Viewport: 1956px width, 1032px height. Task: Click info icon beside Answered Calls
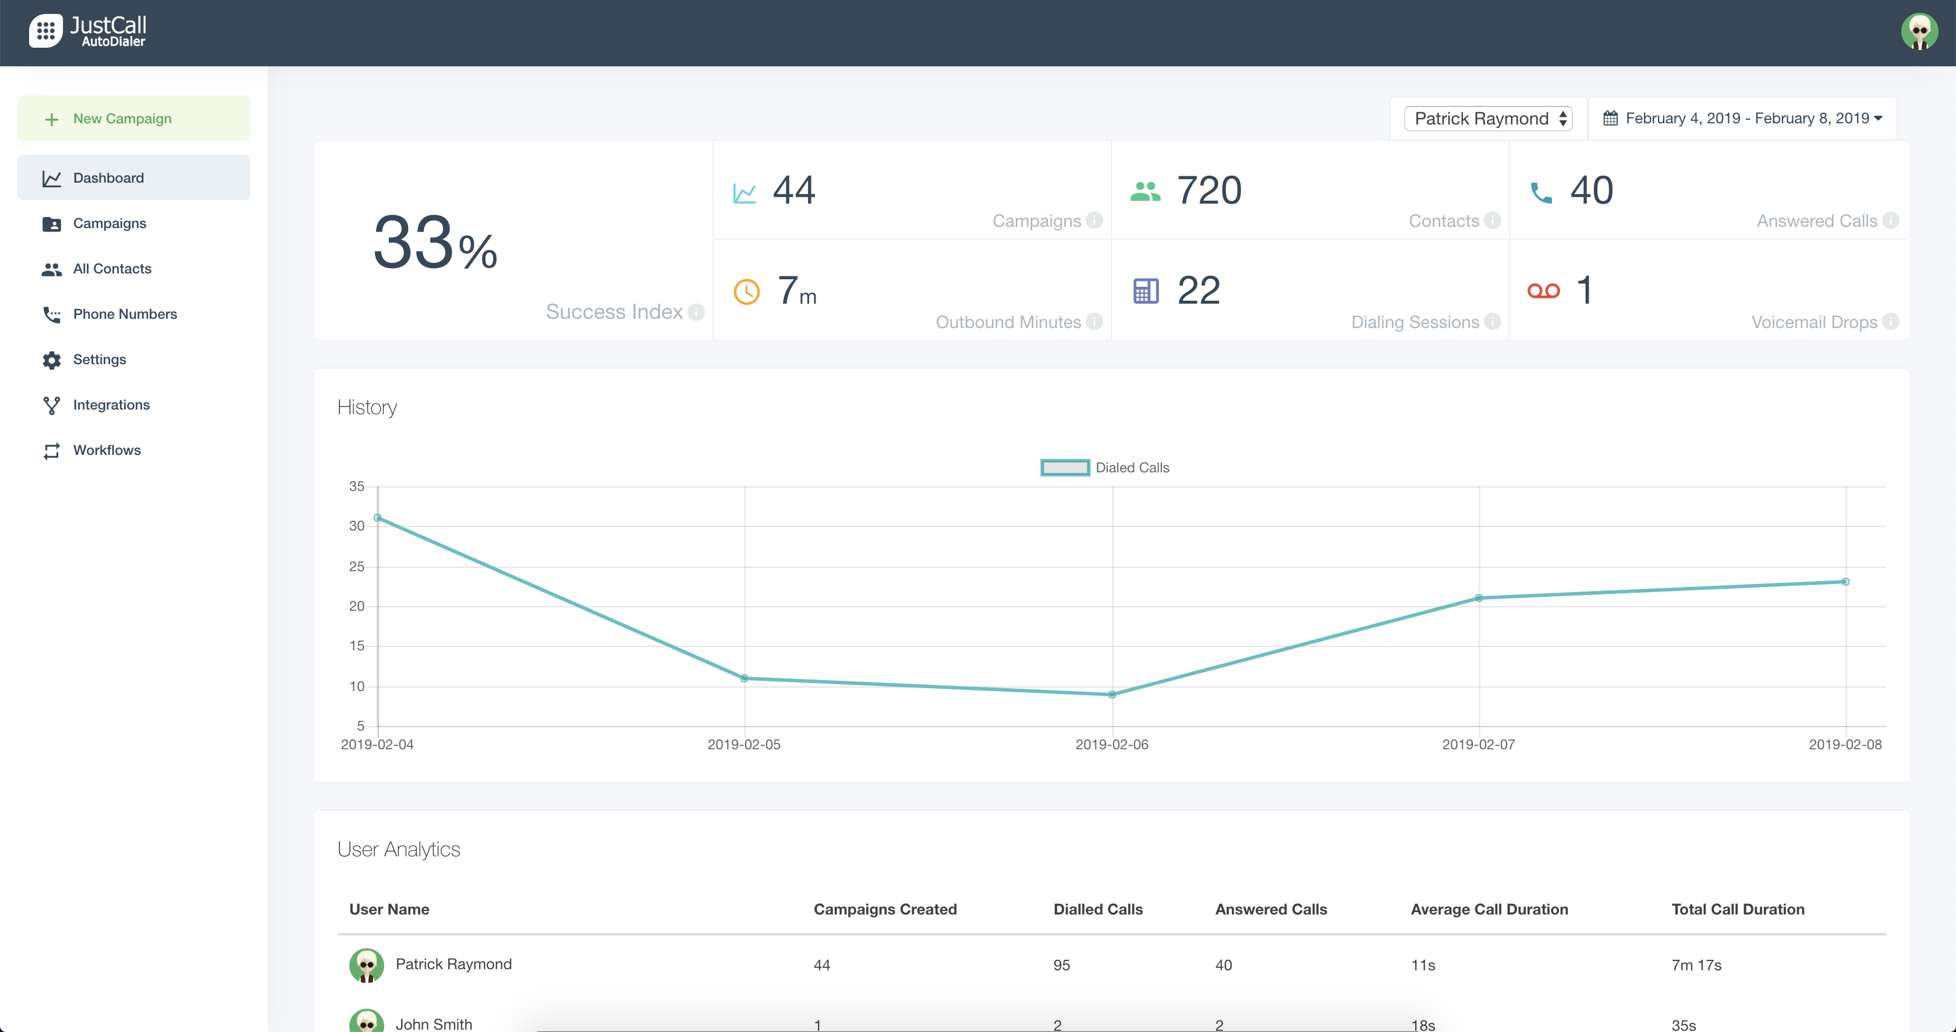coord(1891,220)
